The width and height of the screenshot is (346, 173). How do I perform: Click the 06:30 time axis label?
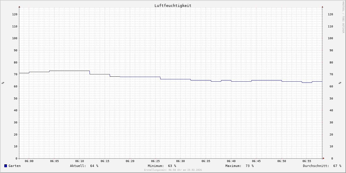click(180, 161)
